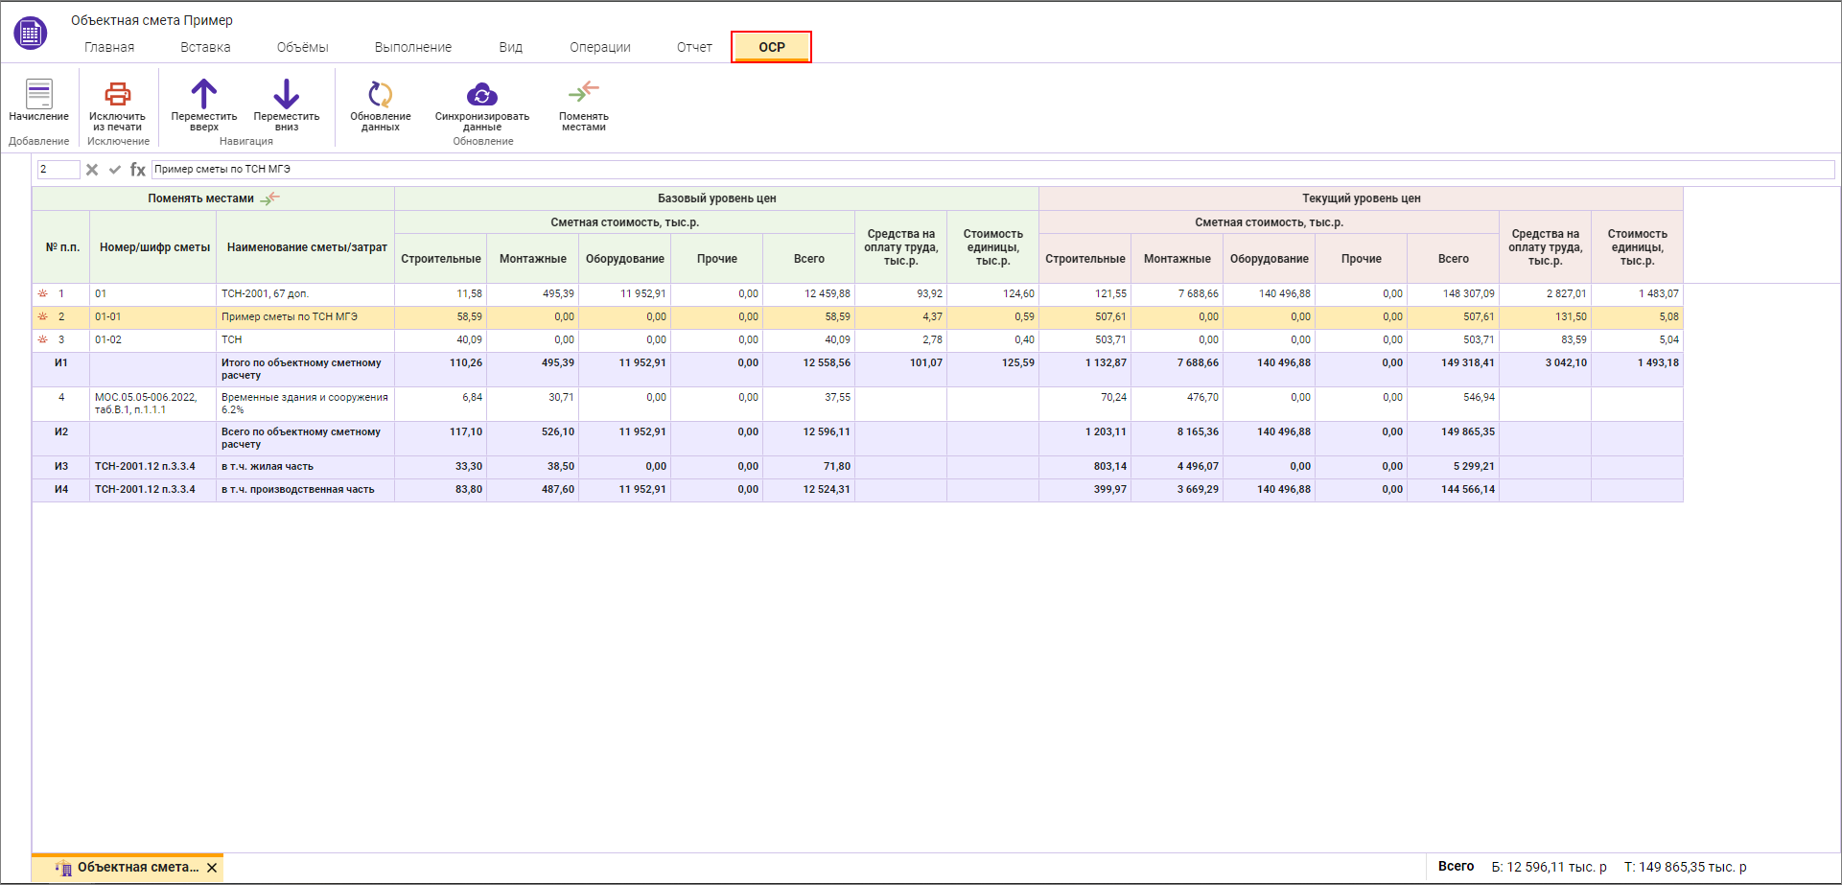Select Временные здания и сооружения 6.2% cell

click(305, 404)
